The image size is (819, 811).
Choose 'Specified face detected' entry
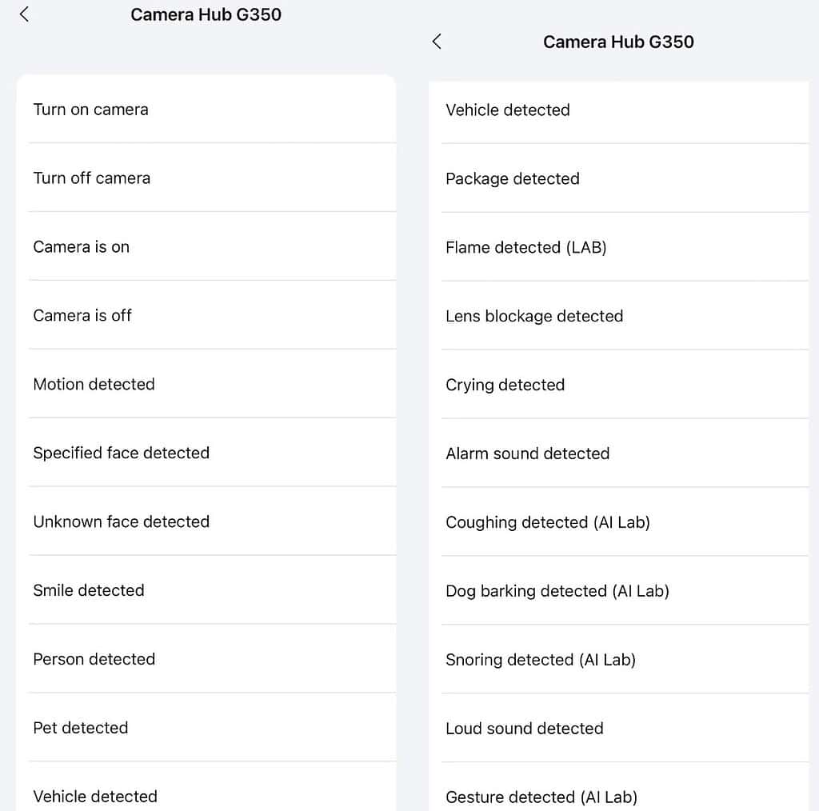coord(122,453)
